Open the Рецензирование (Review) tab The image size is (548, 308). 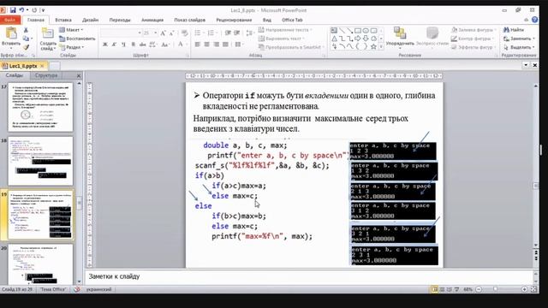[x=234, y=20]
